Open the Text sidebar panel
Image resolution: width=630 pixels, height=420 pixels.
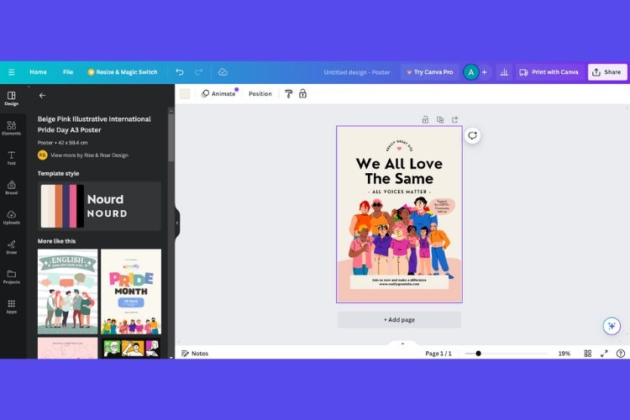pyautogui.click(x=11, y=158)
